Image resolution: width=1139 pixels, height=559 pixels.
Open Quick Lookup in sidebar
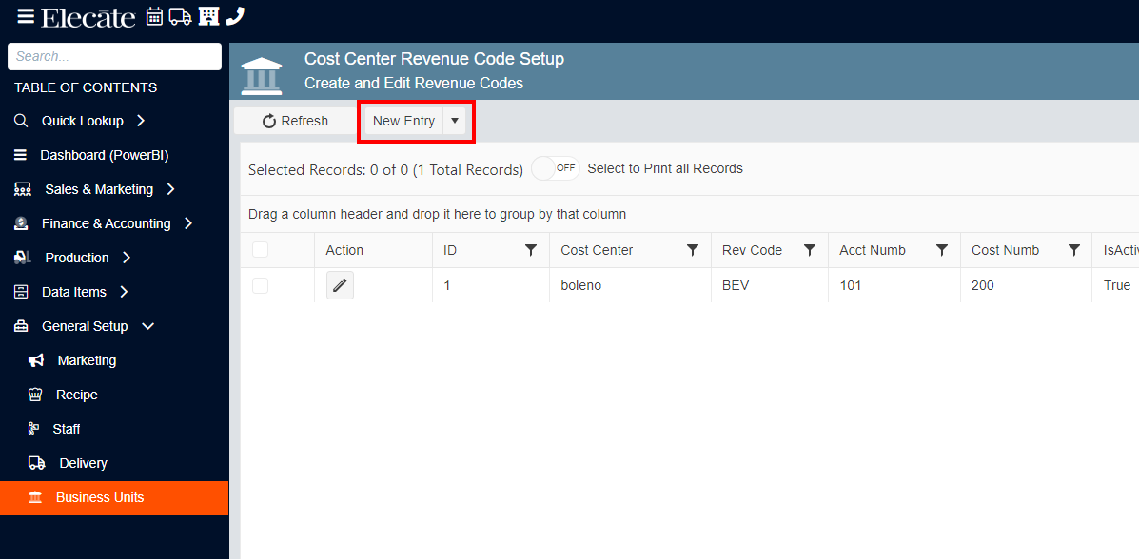point(82,121)
